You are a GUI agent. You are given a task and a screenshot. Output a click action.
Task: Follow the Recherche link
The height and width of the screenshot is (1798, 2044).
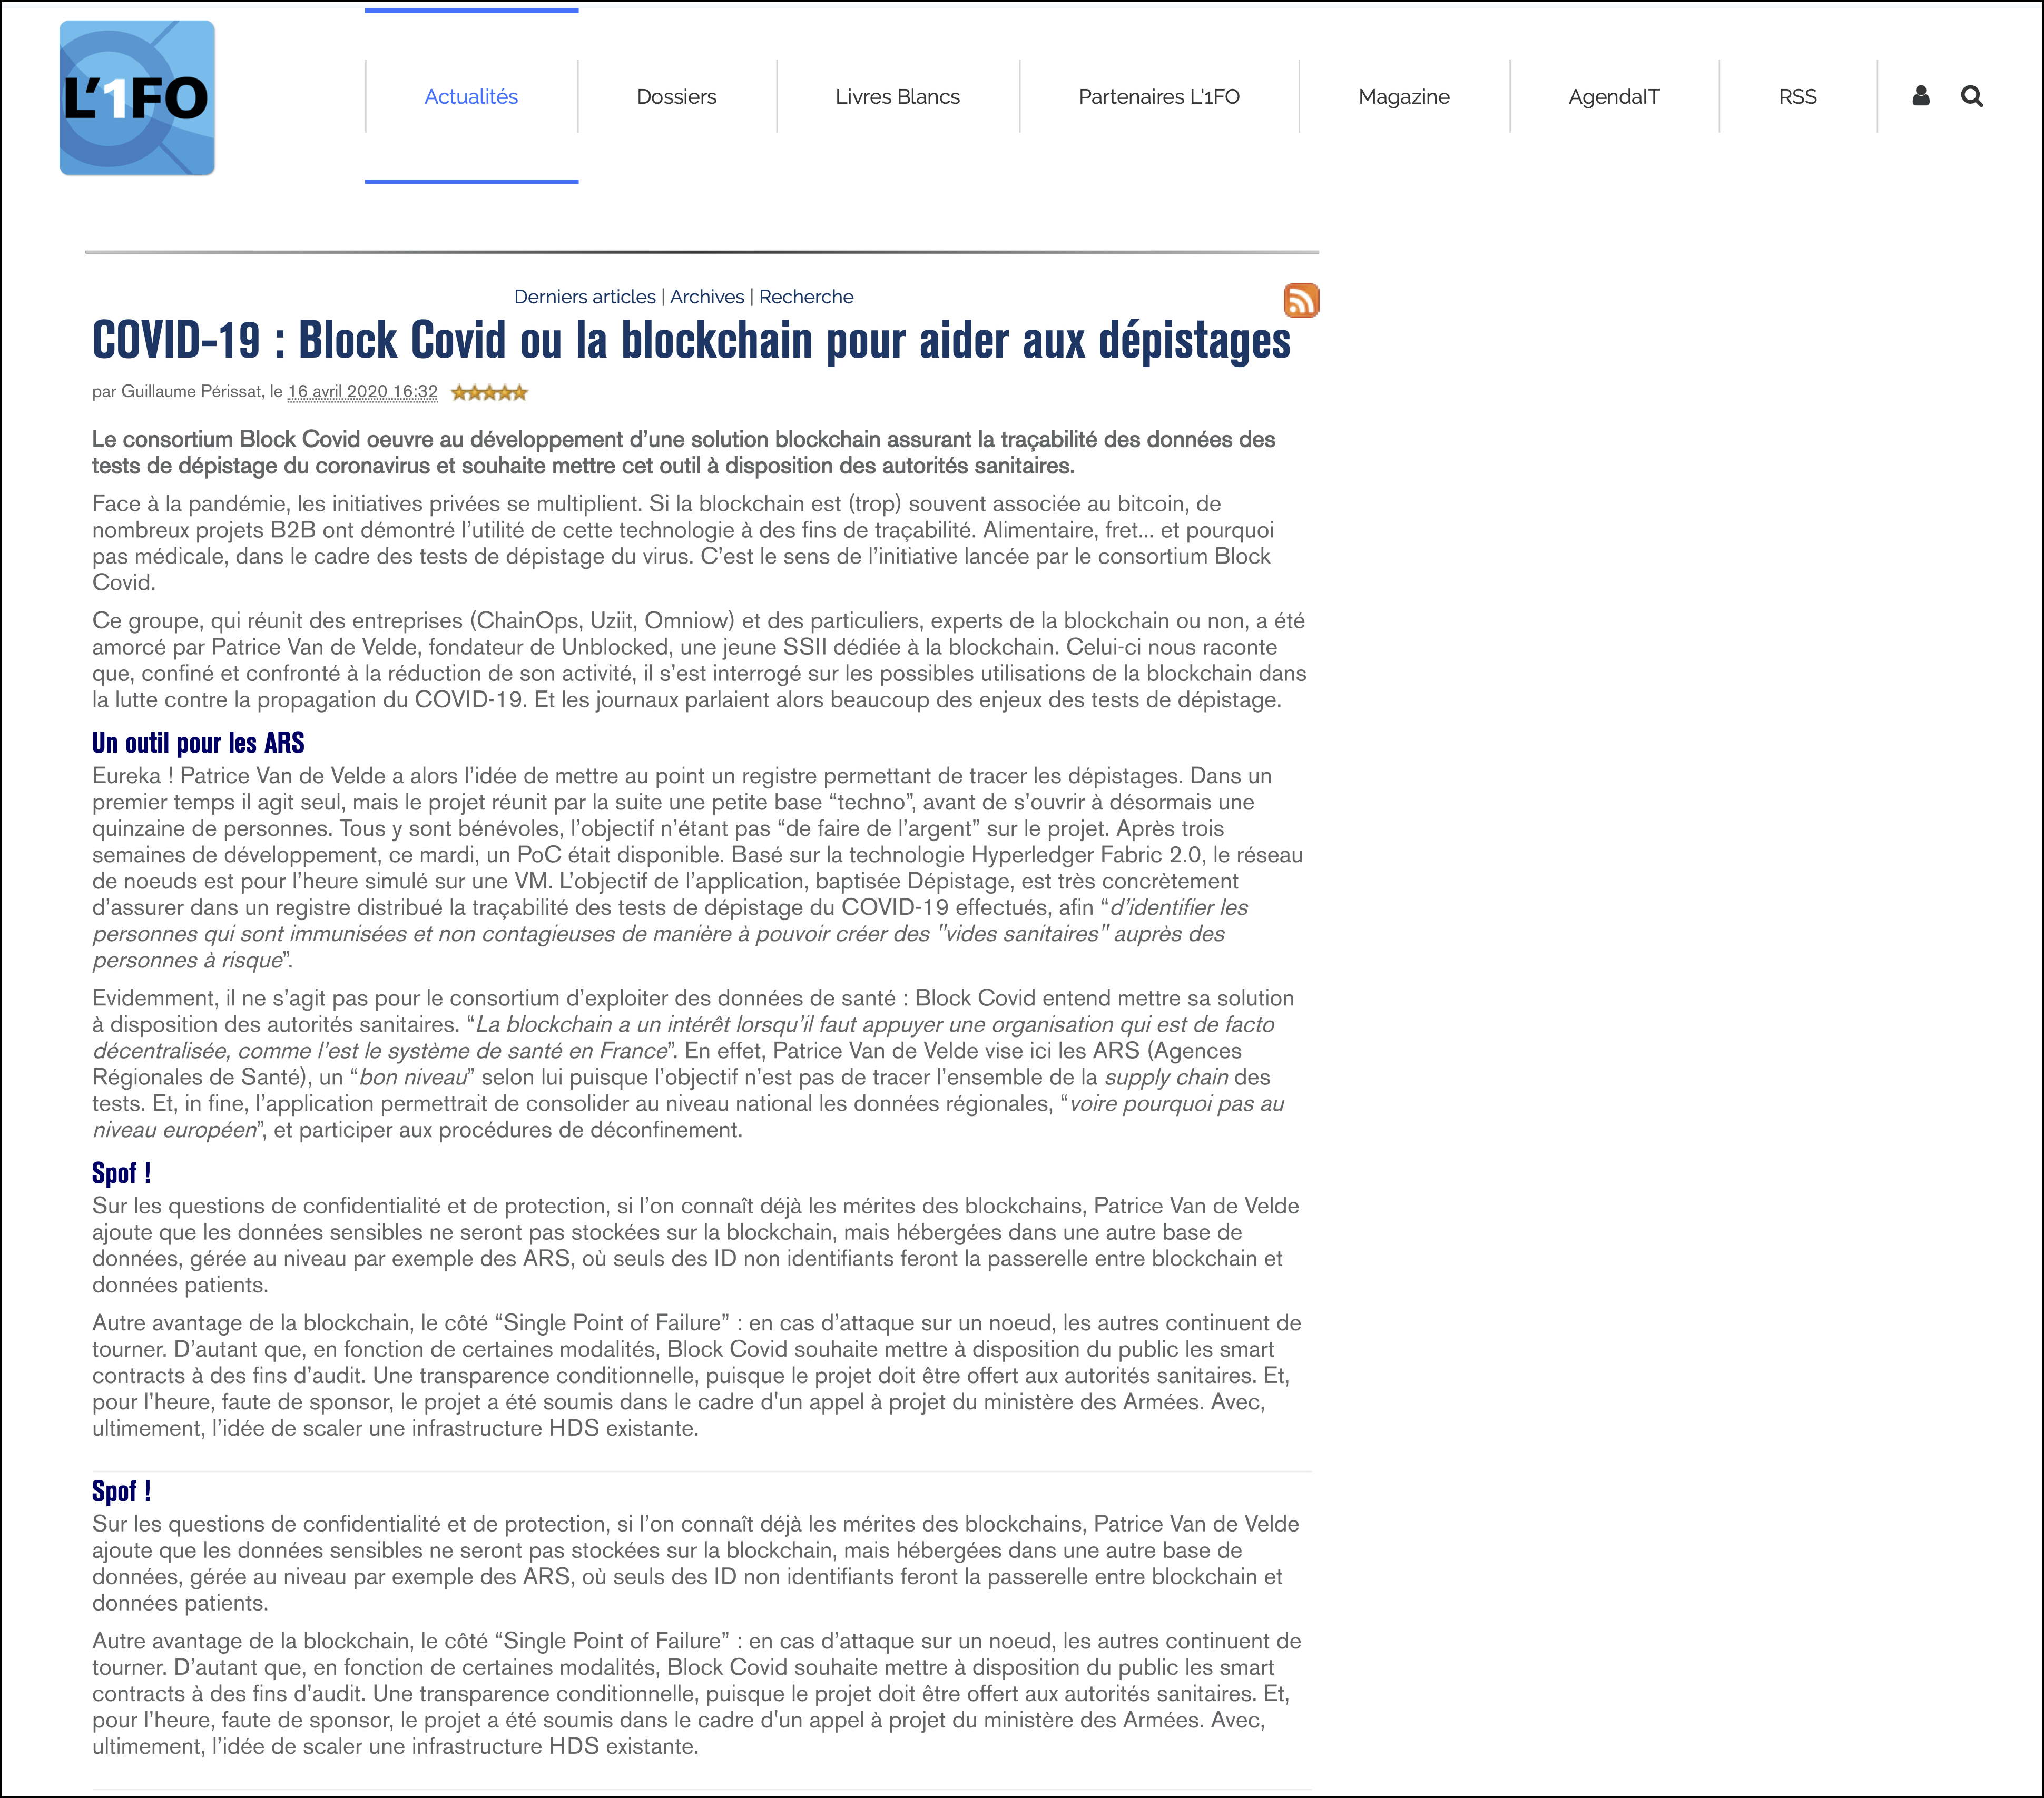pos(806,297)
